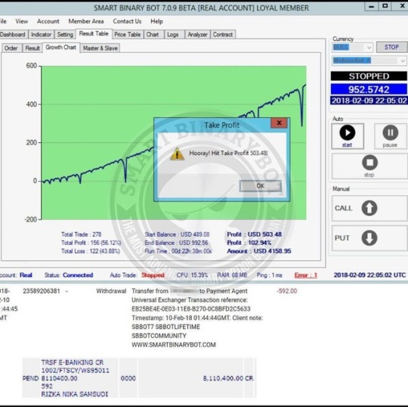Click the Ping : 1 ms status entry
Viewport: 408px width, 407px height.
coord(270,275)
